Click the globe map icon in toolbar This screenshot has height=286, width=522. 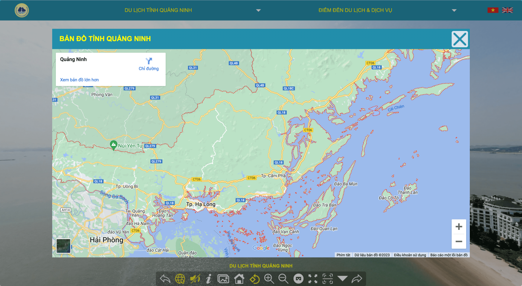click(180, 279)
